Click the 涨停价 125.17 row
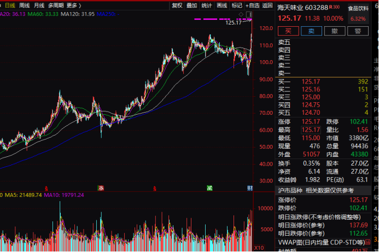This screenshot has height=252, width=379. 323,200
